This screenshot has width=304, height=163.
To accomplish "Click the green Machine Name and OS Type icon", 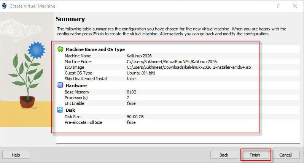I will [x=60, y=49].
